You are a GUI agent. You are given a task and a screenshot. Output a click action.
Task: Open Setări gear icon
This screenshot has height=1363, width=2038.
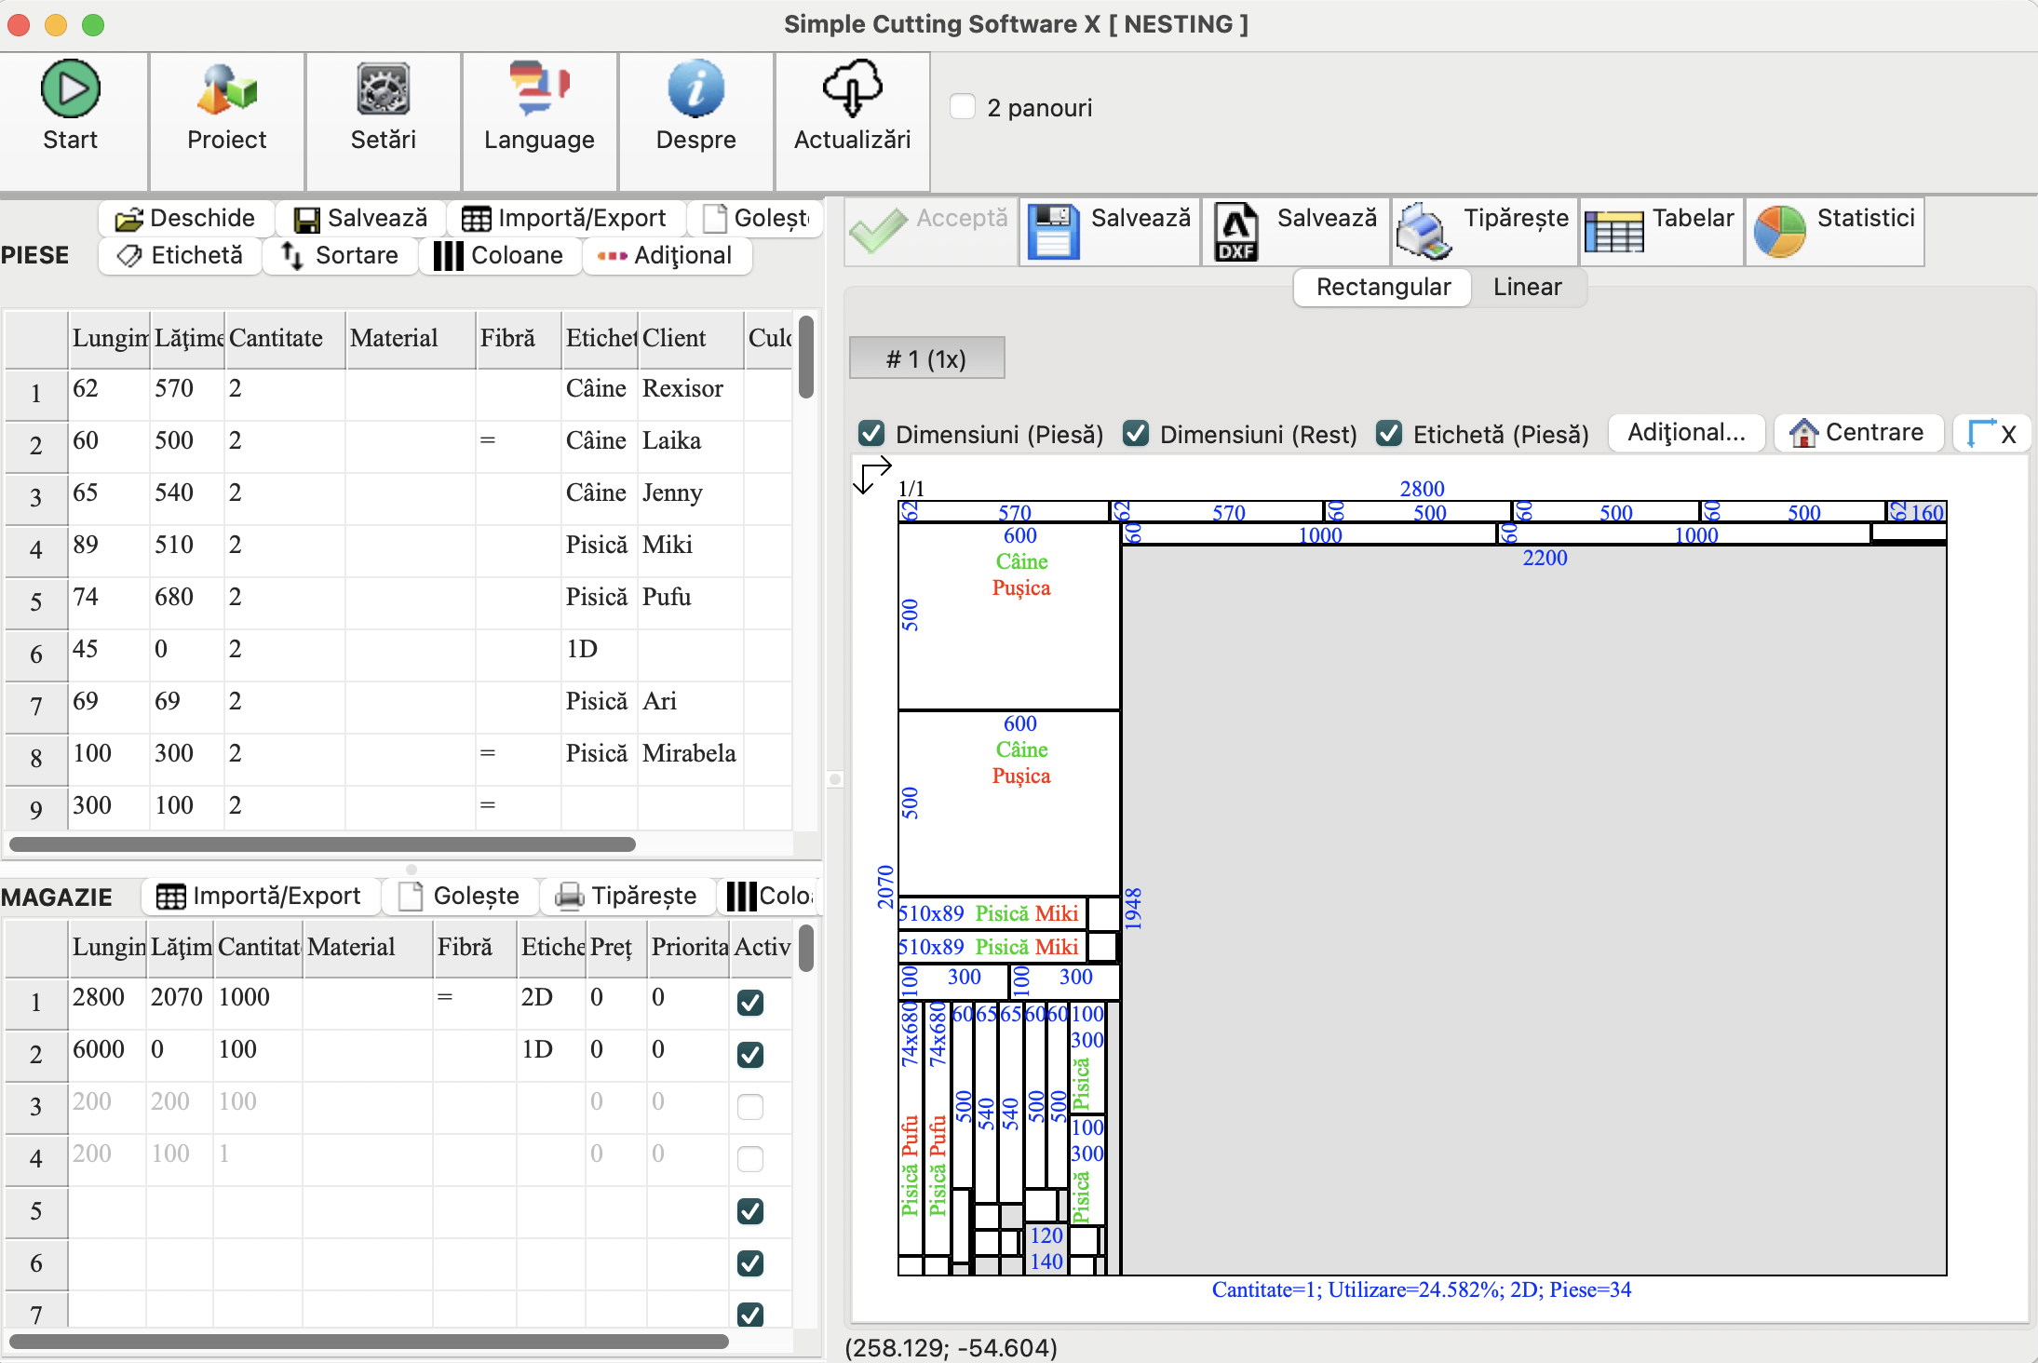(384, 89)
